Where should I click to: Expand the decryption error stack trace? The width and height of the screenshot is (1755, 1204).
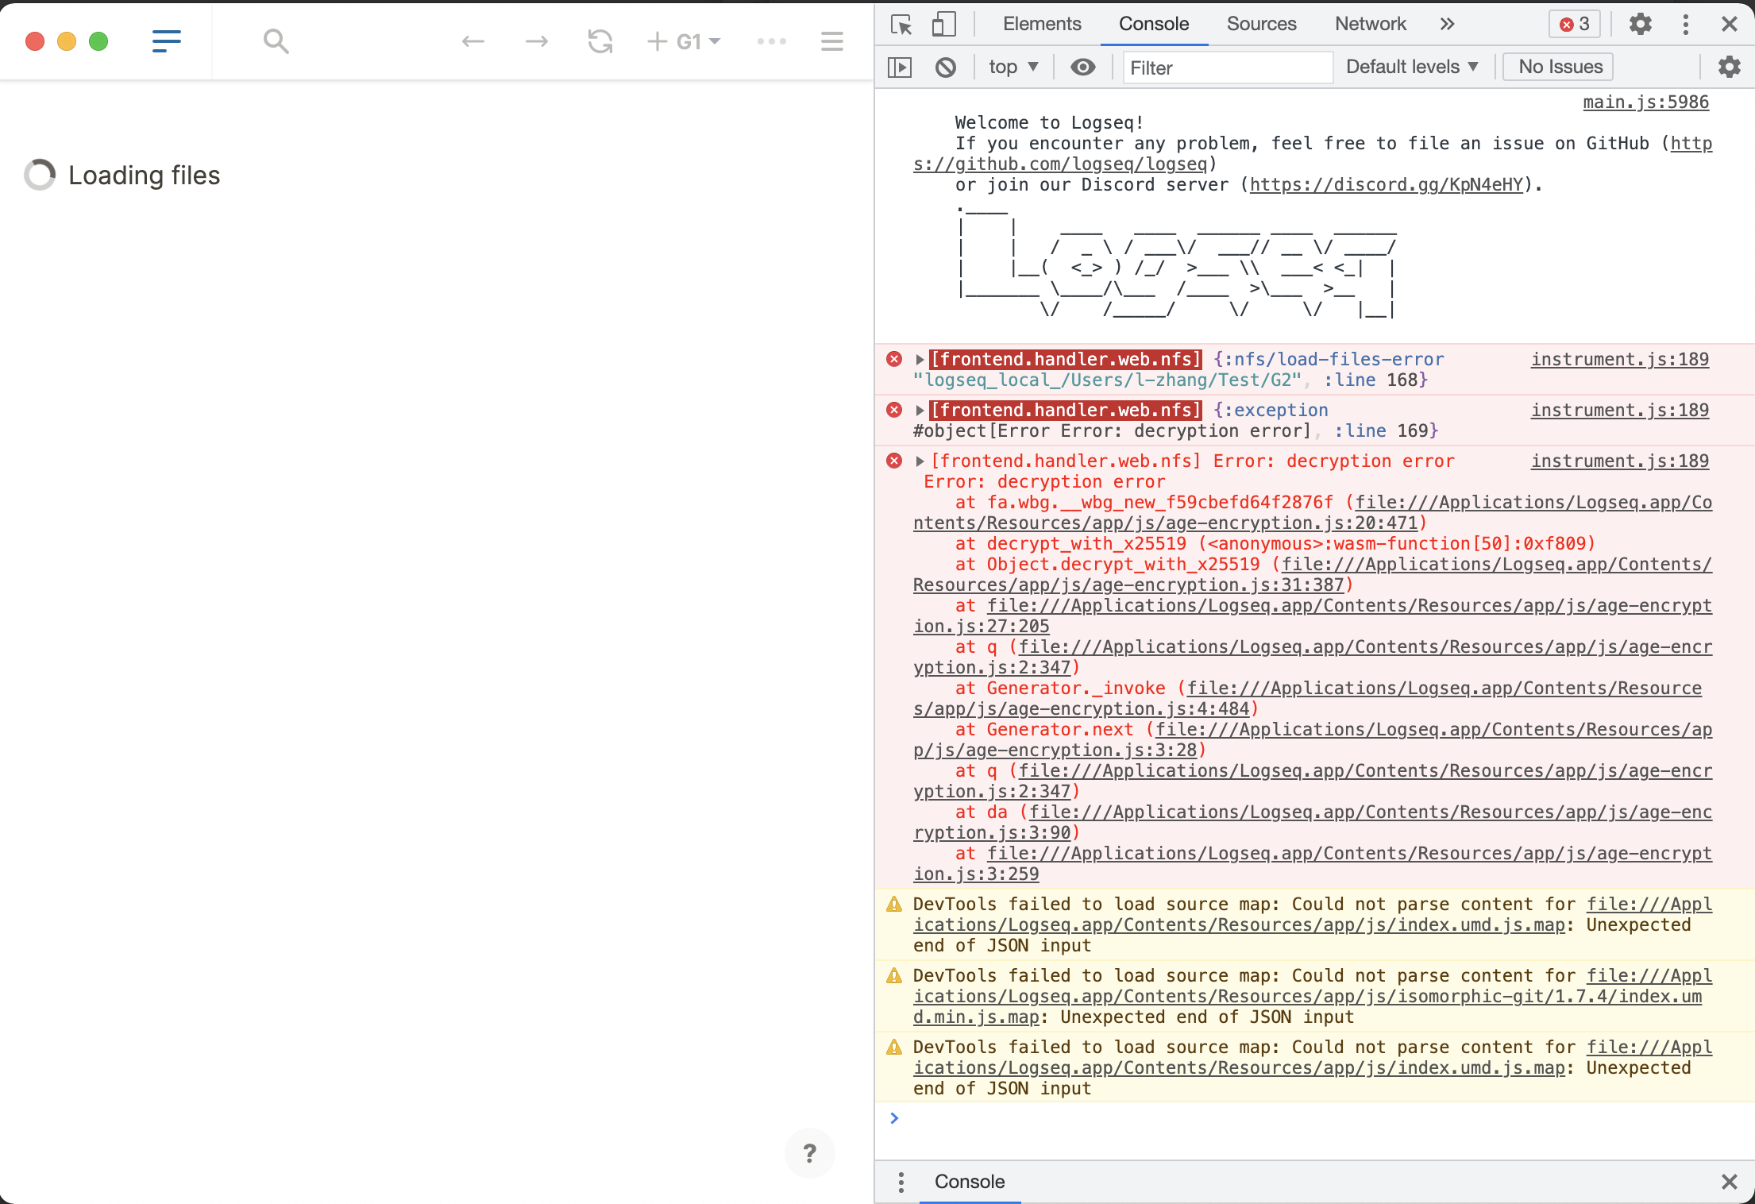(x=920, y=461)
